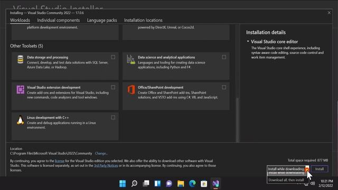
Task: Check Data storage and processing workload
Action: [113, 57]
